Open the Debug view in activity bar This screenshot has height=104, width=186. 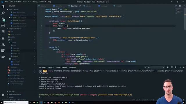[3, 26]
